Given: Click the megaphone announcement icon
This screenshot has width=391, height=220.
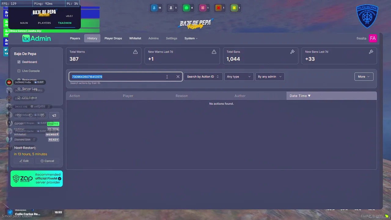Looking at the screenshot, I should (54, 115).
